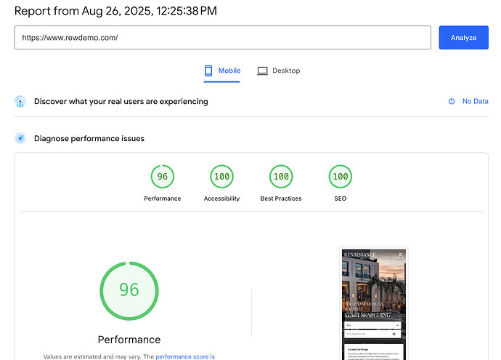
Task: Select the Accessibility 100 score gauge
Action: (x=221, y=177)
